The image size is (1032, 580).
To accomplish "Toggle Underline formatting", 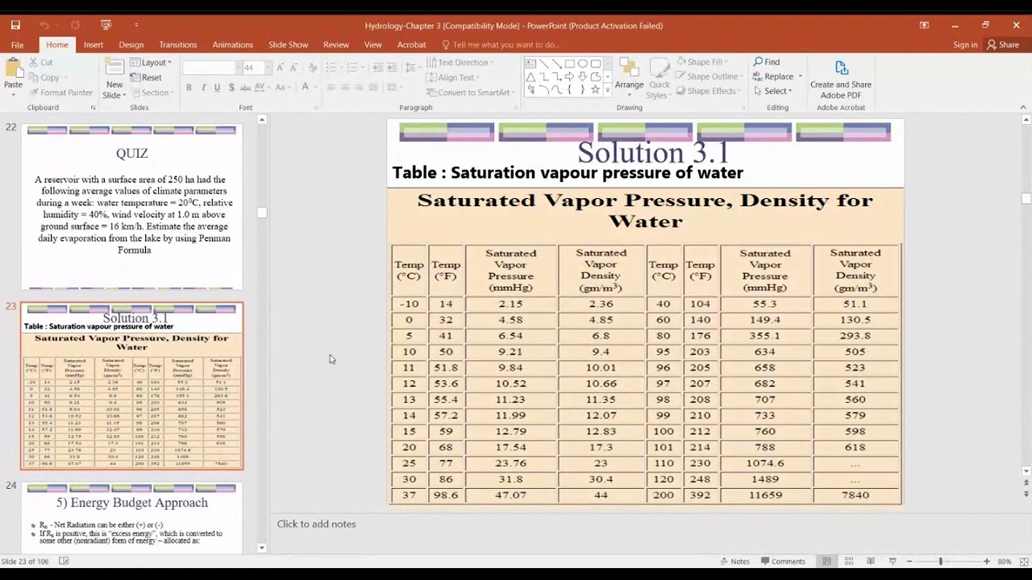I will pyautogui.click(x=217, y=88).
